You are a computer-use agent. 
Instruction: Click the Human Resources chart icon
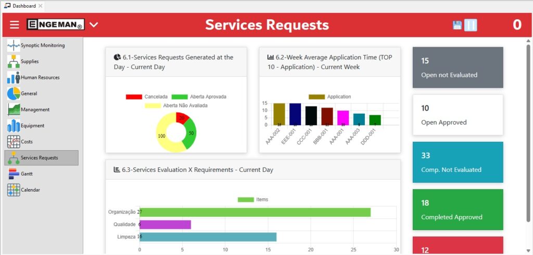click(14, 78)
